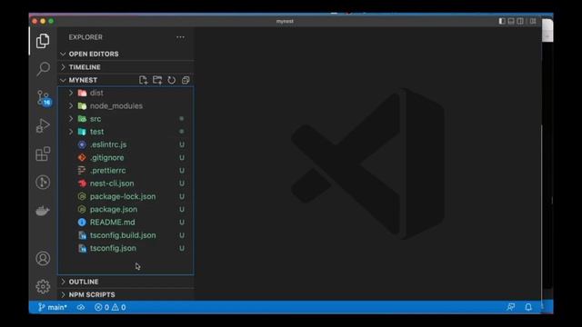Open the tsconfig.build.json file
Viewport: 582px width, 327px height.
tap(125, 235)
